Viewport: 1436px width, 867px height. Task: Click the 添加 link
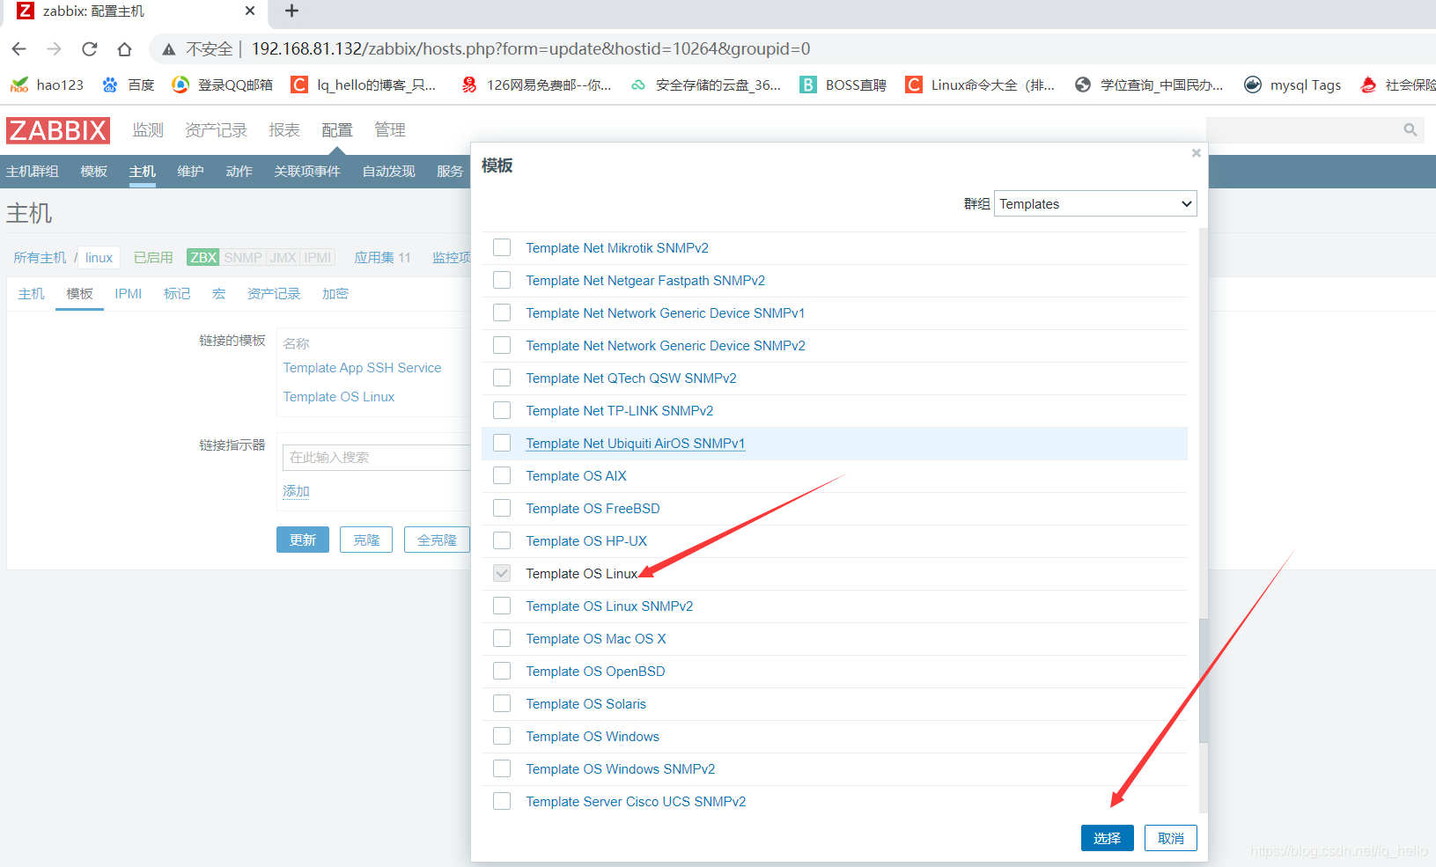click(x=296, y=491)
